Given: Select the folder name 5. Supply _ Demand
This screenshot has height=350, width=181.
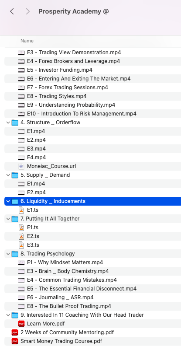Looking at the screenshot, I should pyautogui.click(x=45, y=175).
